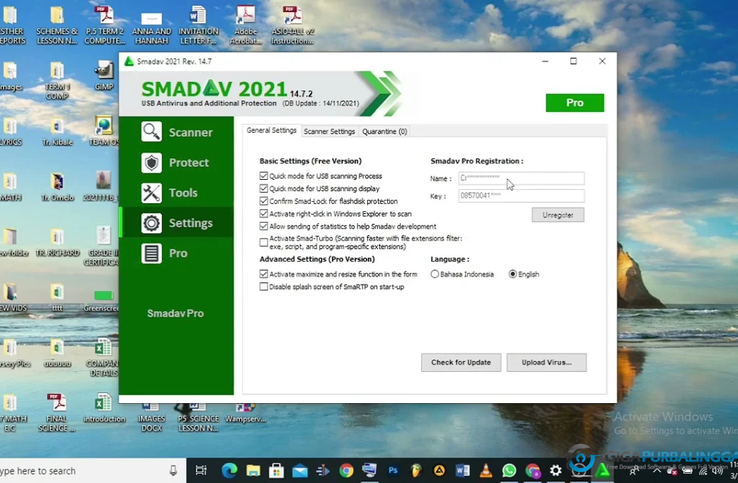The height and width of the screenshot is (483, 738).
Task: Select INVITATION LETTER desktop file
Action: [x=198, y=24]
